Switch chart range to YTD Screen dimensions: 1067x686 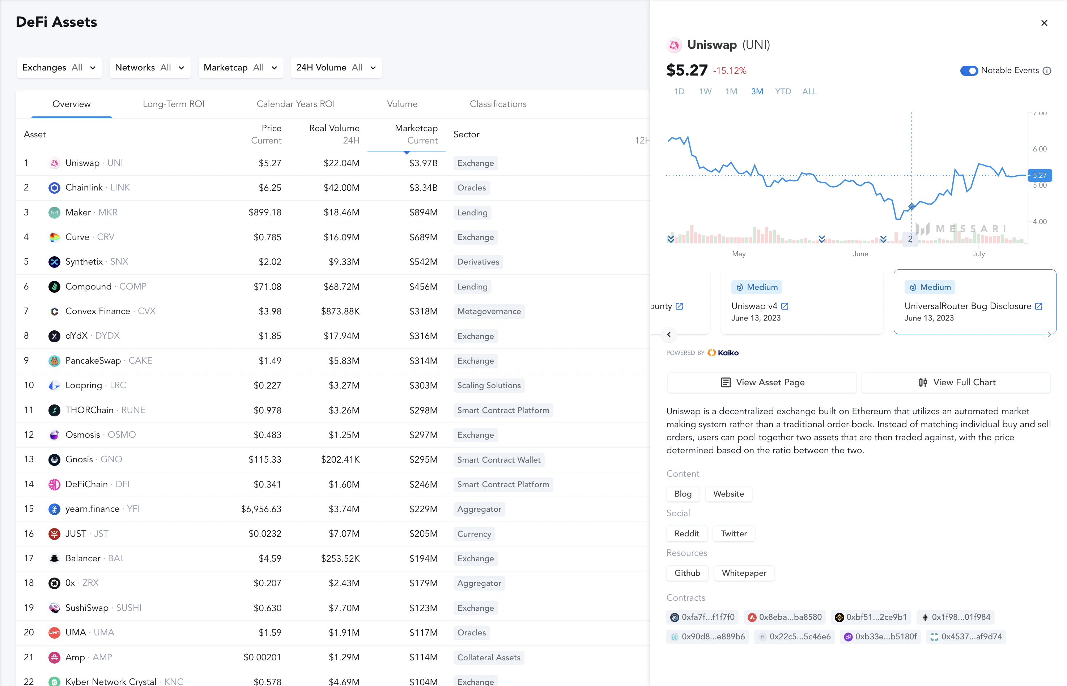pyautogui.click(x=783, y=91)
